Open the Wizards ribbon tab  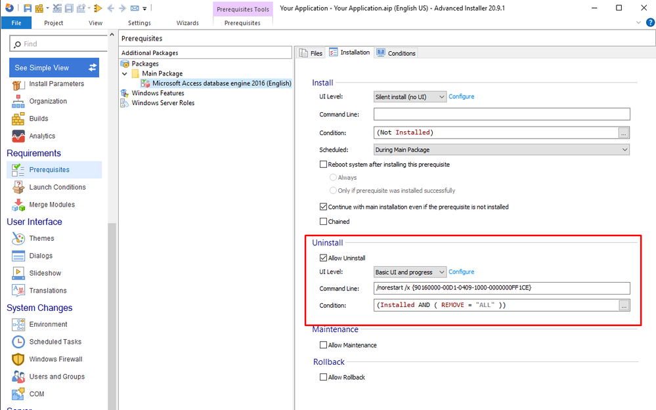tap(187, 23)
